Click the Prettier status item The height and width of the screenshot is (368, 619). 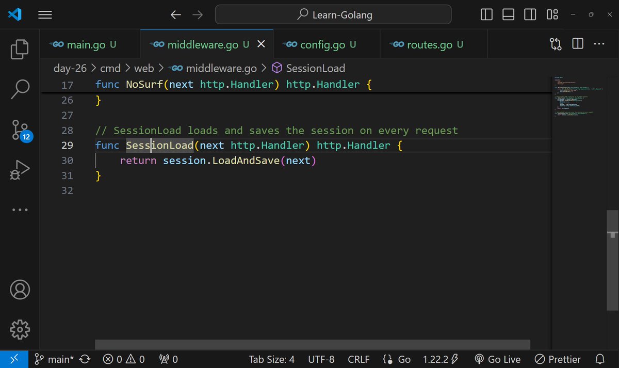click(x=558, y=359)
